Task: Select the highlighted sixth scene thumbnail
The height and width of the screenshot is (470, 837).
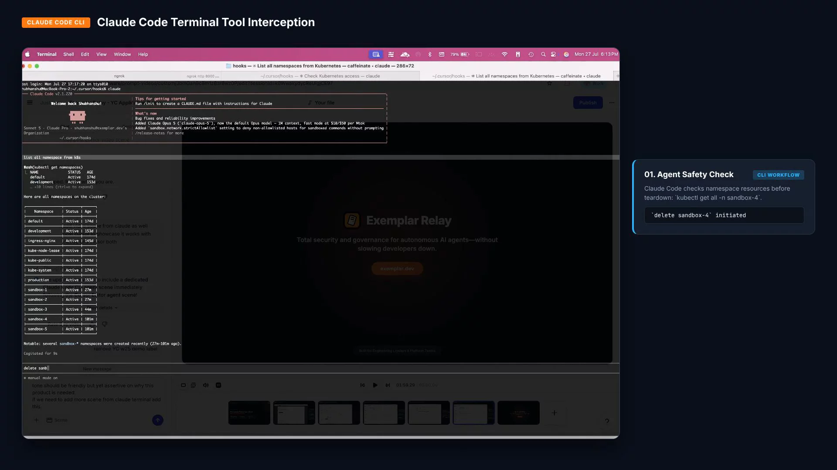Action: [473, 413]
